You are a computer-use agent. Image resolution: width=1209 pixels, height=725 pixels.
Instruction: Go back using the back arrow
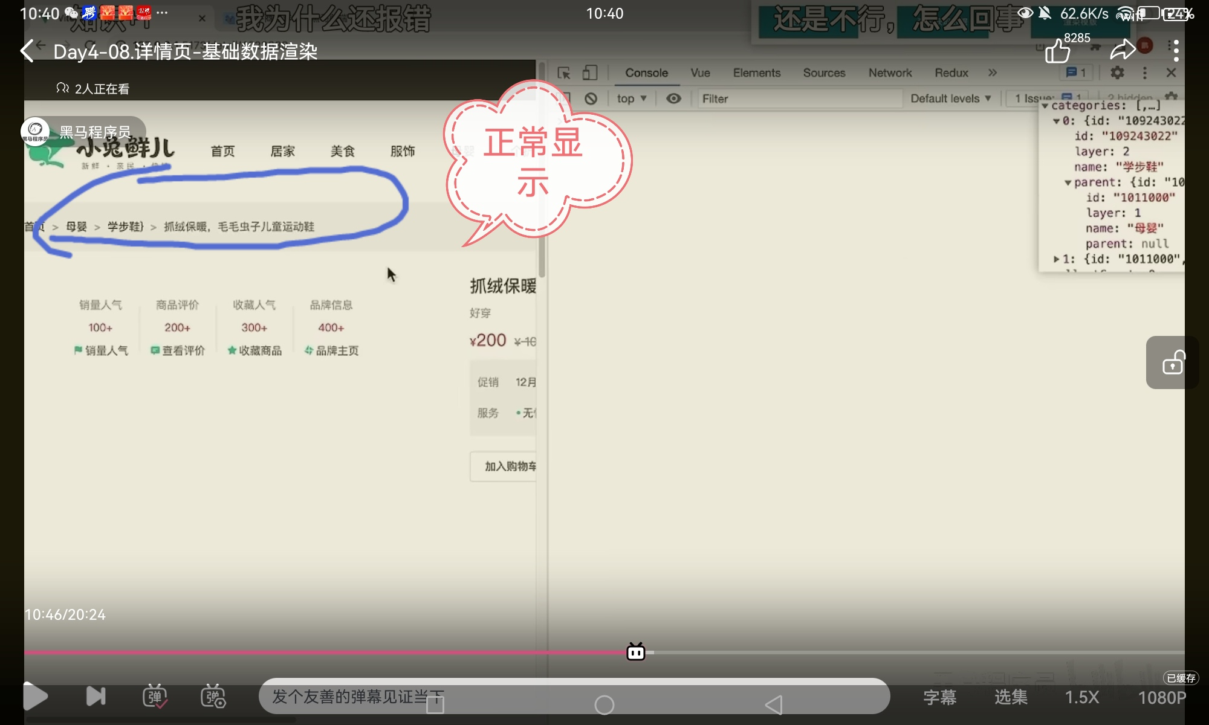[28, 51]
